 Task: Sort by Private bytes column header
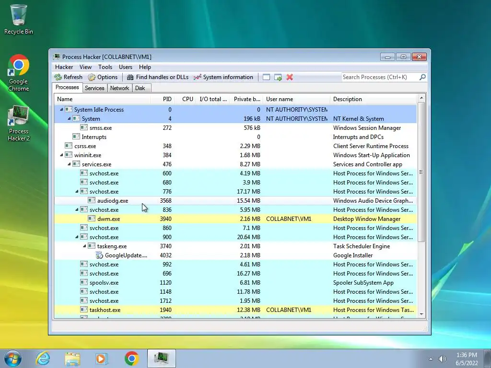(x=246, y=99)
